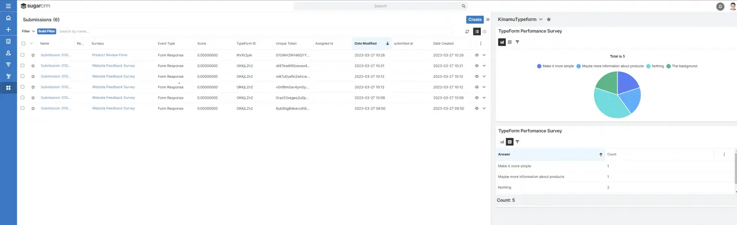The image size is (737, 225).
Task: Click filter icon in top survey chart dashlet
Action: 517,42
